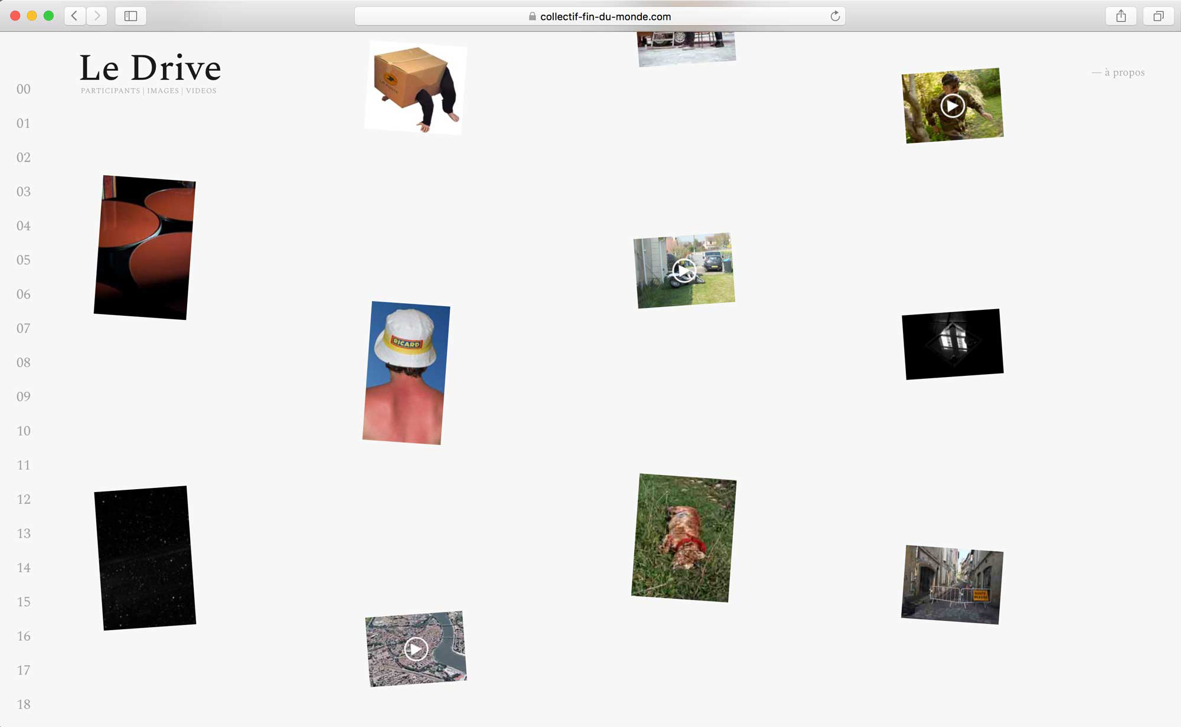The width and height of the screenshot is (1181, 727).
Task: Open the Ricard bucket hat photo
Action: coord(406,373)
